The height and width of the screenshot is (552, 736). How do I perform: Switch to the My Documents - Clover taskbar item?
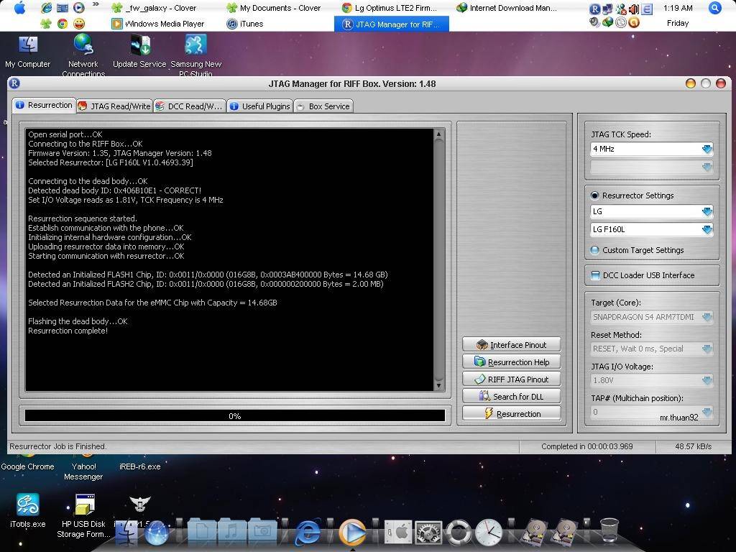point(274,8)
